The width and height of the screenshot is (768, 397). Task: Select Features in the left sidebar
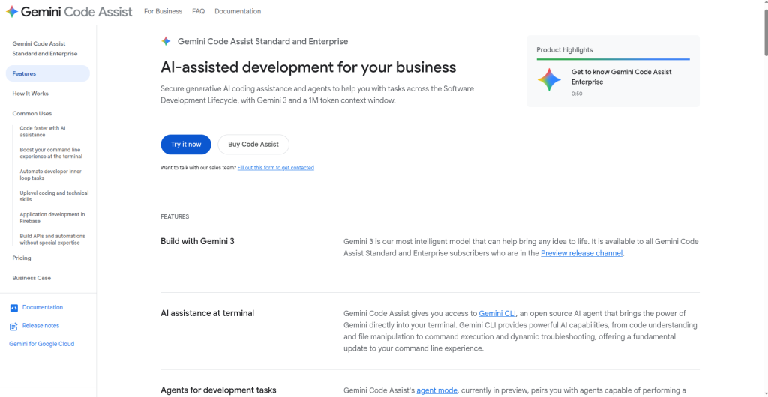point(47,73)
